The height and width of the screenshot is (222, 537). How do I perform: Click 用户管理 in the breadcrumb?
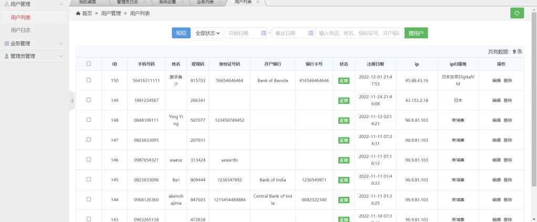point(111,14)
